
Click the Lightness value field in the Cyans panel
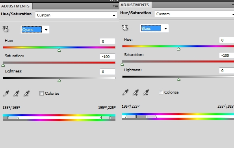108,72
